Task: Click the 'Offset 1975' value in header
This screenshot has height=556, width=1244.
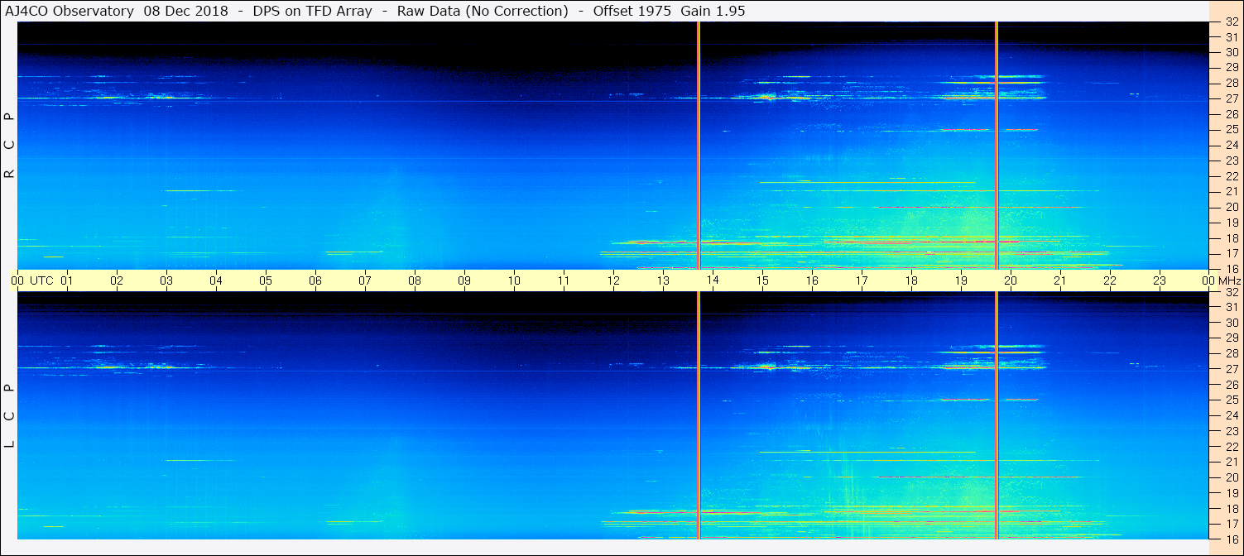Action: [x=632, y=11]
